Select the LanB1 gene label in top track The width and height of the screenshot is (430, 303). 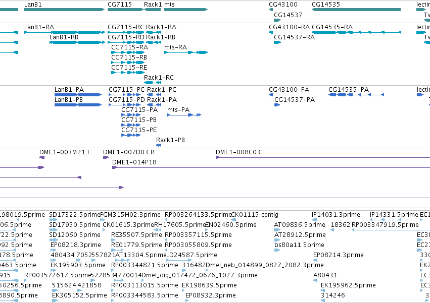(x=33, y=5)
